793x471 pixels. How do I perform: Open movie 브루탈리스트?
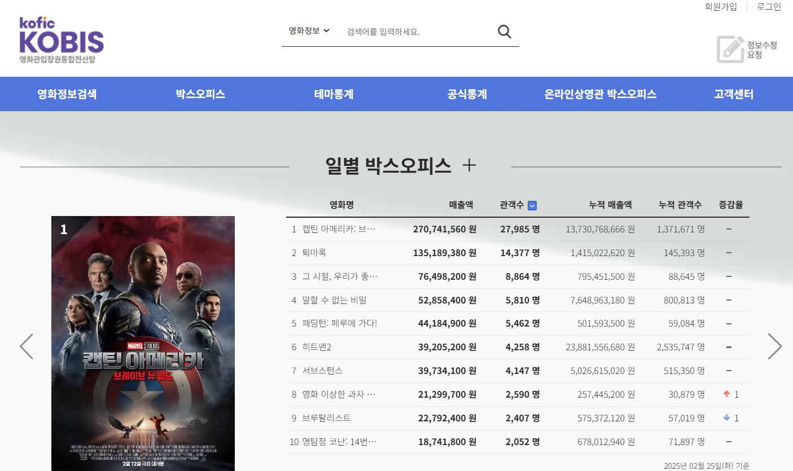tap(326, 418)
